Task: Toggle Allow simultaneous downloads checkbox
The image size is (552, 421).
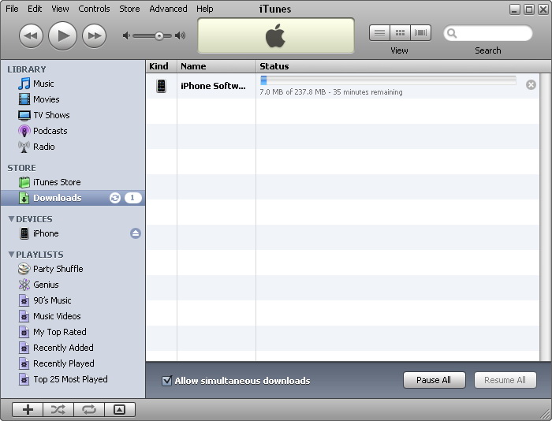Action: (x=167, y=381)
